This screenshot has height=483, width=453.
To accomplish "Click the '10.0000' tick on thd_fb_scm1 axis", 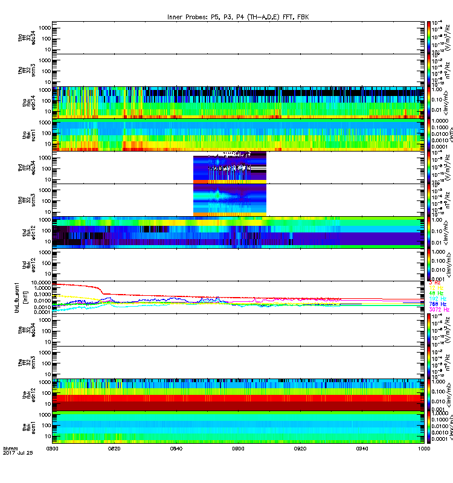I will click(x=41, y=283).
